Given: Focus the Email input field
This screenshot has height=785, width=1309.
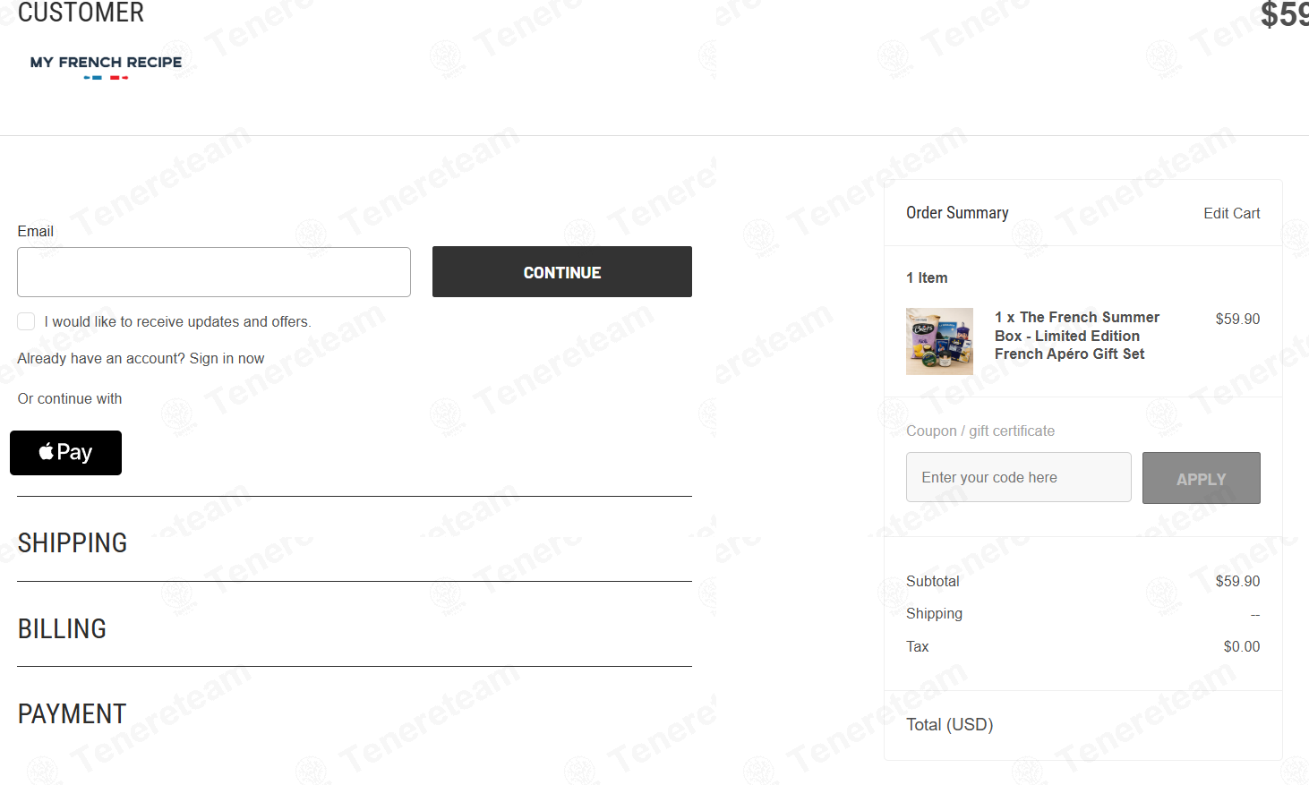Looking at the screenshot, I should click(214, 272).
